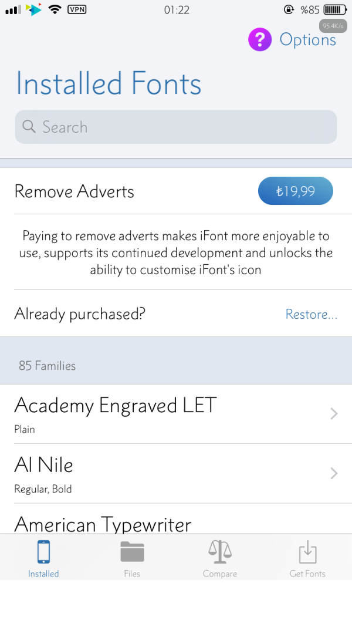Image resolution: width=352 pixels, height=627 pixels.
Task: Switch to the Get Fonts tab label
Action: [x=307, y=574]
